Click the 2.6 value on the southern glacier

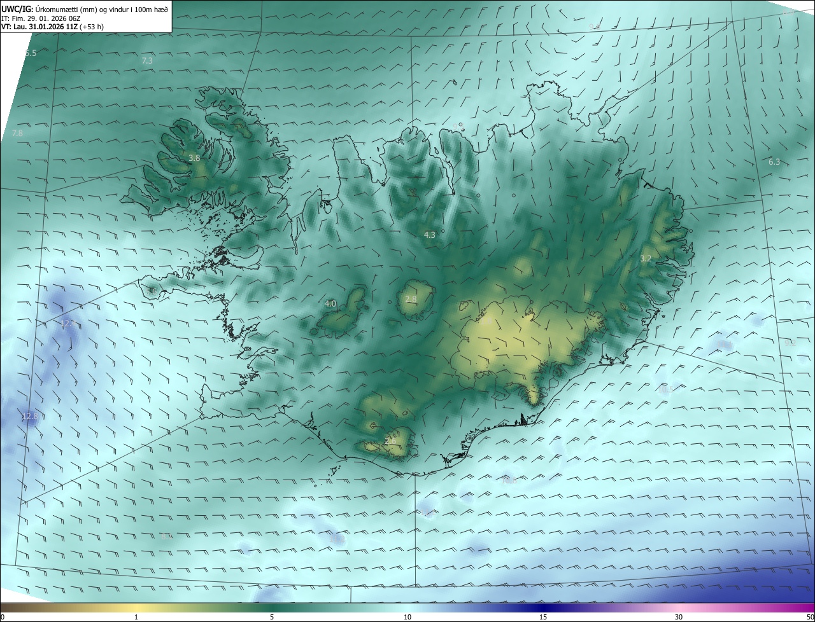(x=390, y=441)
